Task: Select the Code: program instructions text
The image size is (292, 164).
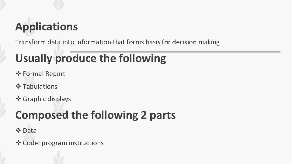Action: tap(63, 143)
